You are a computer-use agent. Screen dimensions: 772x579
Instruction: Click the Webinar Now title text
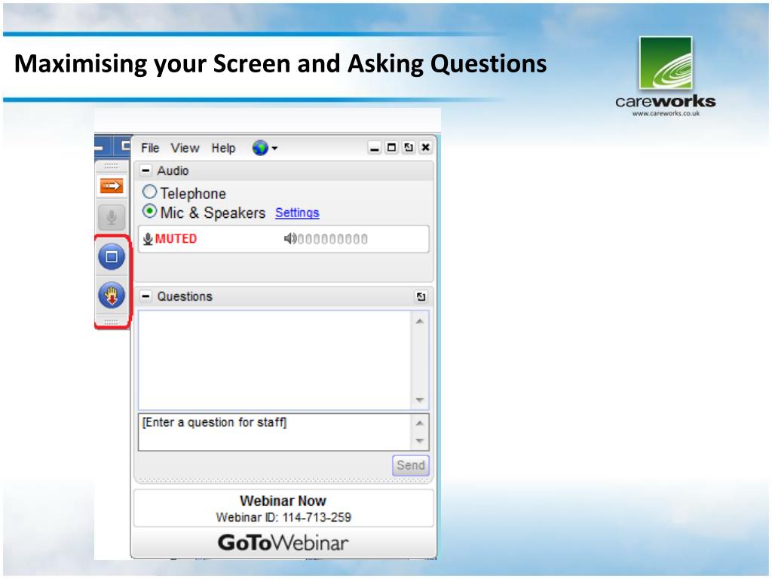283,501
